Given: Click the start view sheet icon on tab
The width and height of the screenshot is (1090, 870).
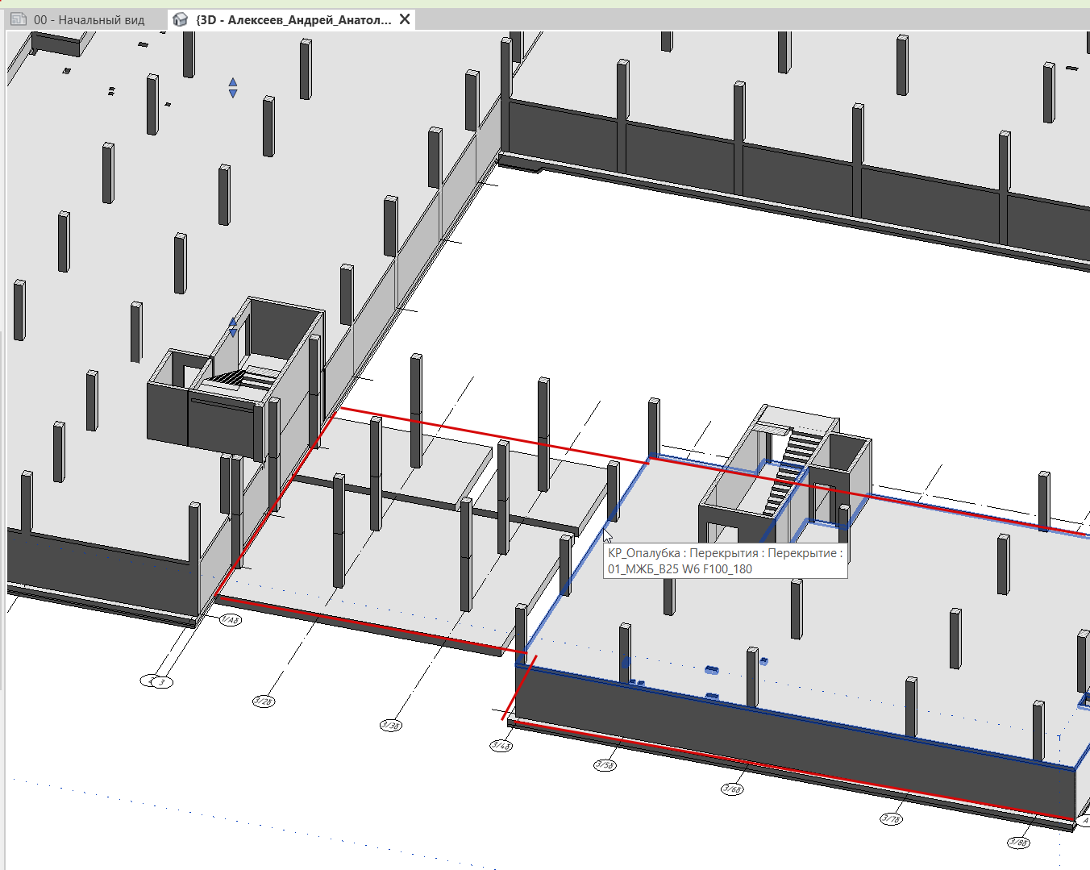Looking at the screenshot, I should 19,19.
